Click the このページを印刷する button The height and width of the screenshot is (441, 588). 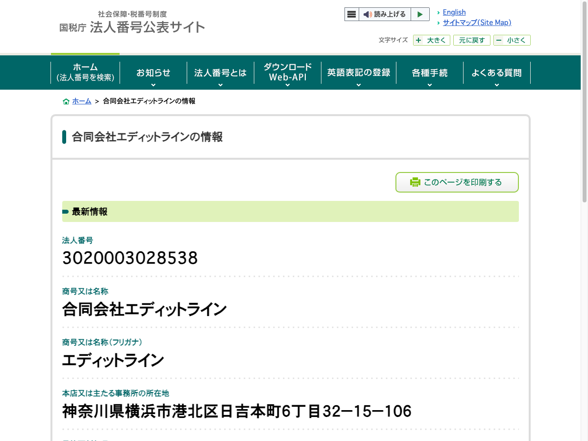click(457, 182)
